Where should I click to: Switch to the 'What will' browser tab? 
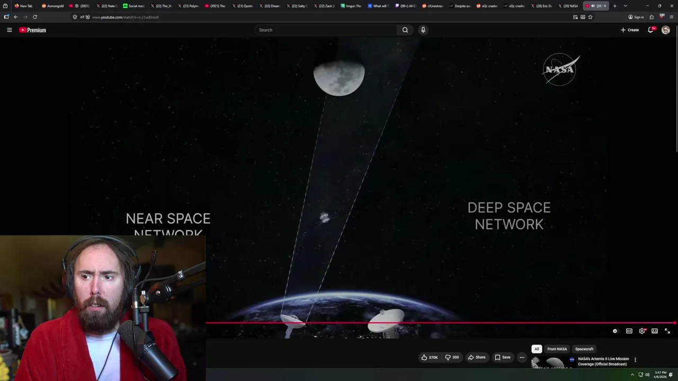(x=378, y=6)
